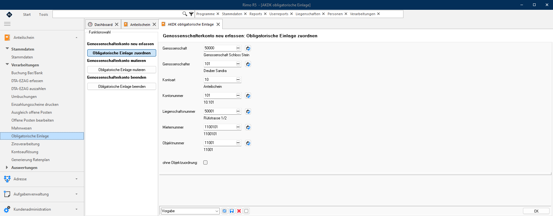The width and height of the screenshot is (553, 216).
Task: Click refresh icon next to Genossenschaft field
Action: [x=248, y=48]
